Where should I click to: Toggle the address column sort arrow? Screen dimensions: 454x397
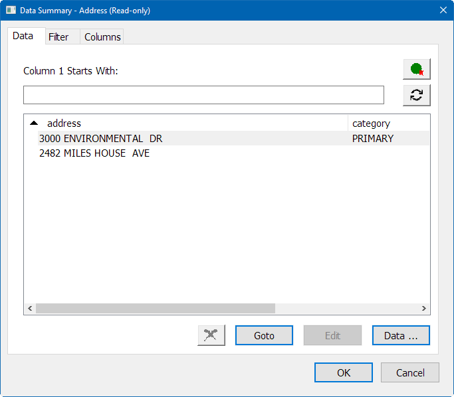click(34, 123)
